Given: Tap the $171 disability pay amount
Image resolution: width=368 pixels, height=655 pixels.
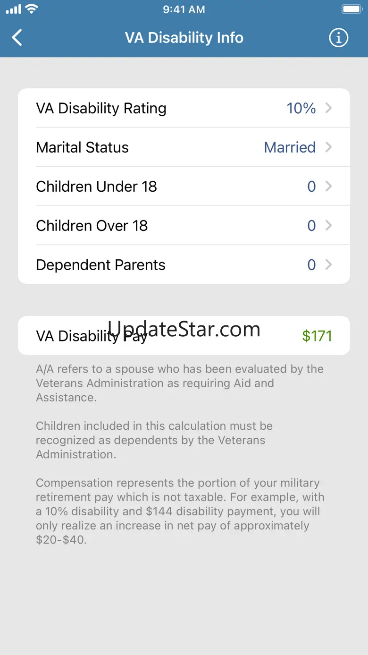Looking at the screenshot, I should point(317,336).
